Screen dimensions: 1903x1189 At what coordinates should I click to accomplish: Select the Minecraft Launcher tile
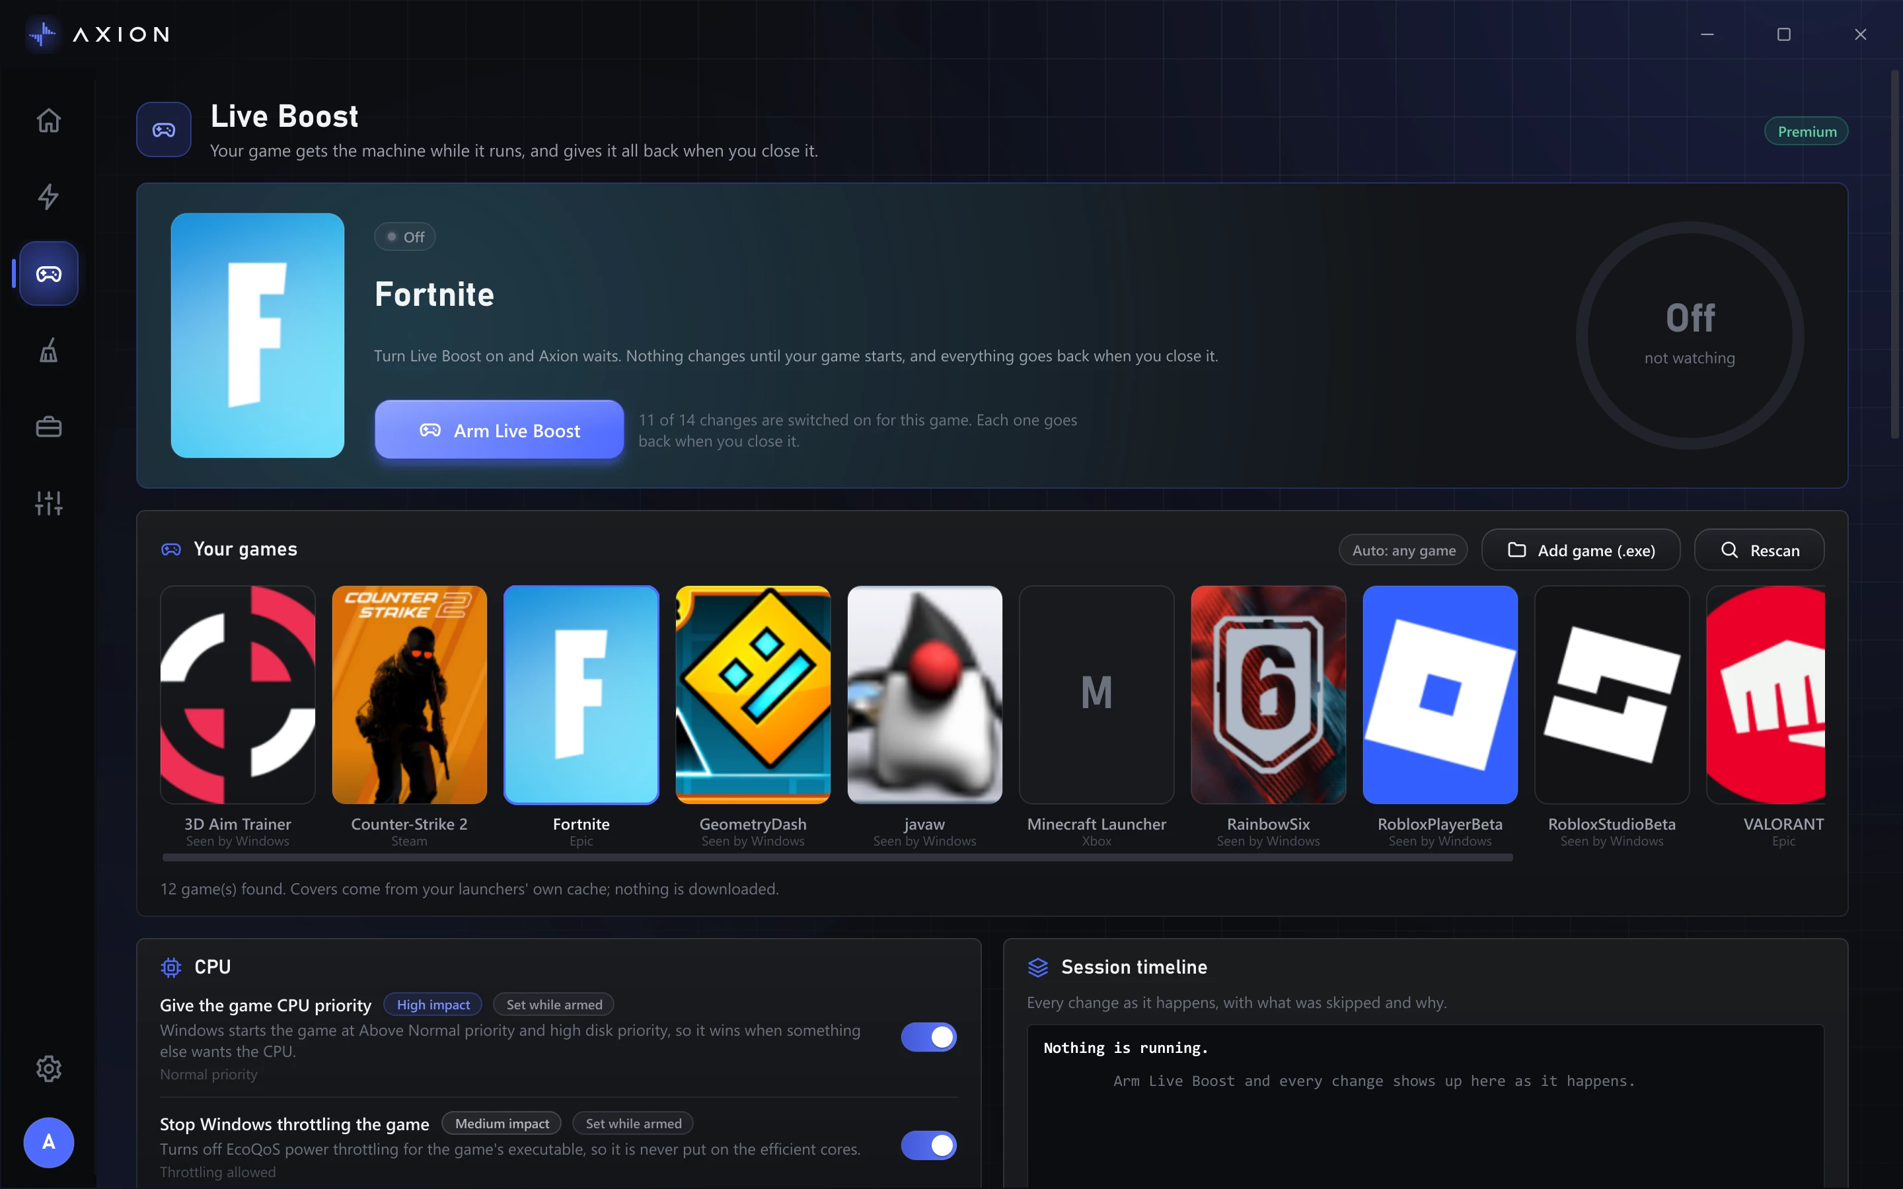pyautogui.click(x=1097, y=695)
